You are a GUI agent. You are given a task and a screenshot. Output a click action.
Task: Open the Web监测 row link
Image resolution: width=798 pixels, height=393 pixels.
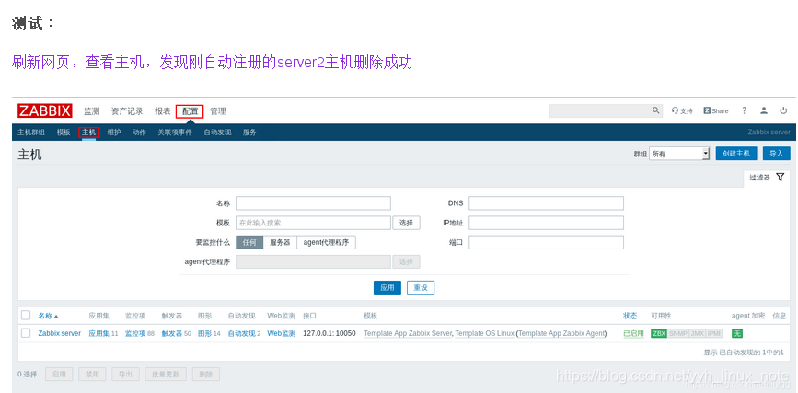(x=281, y=333)
